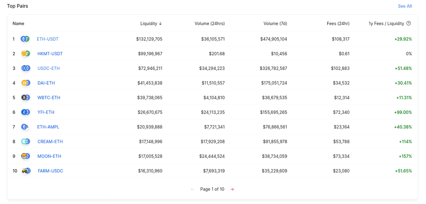Screen dimensions: 426x204
Task: Sort by Fees (24hr) column header
Action: point(338,24)
